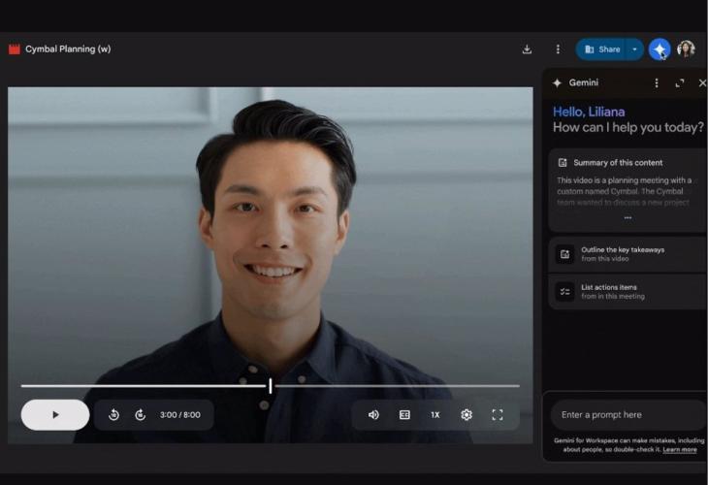The image size is (708, 485).
Task: Open the 1X playback speed selector
Action: (x=435, y=415)
